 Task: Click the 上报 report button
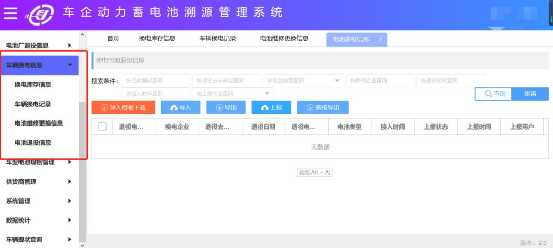[271, 107]
